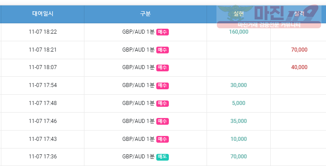Click the 대여일시 column header

[x=43, y=14]
